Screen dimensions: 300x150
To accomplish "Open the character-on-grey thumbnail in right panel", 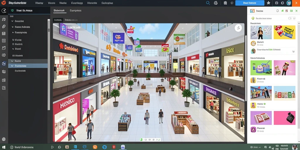I will click(261, 32).
